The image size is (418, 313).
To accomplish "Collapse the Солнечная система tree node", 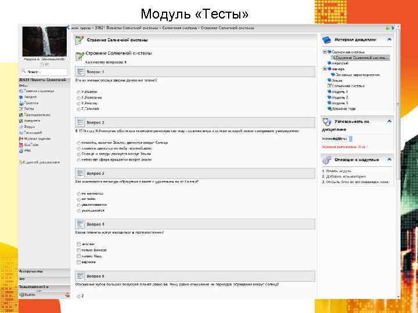I will (325, 52).
